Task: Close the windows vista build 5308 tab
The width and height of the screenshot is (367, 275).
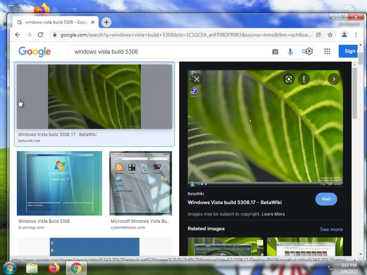Action: (93, 22)
